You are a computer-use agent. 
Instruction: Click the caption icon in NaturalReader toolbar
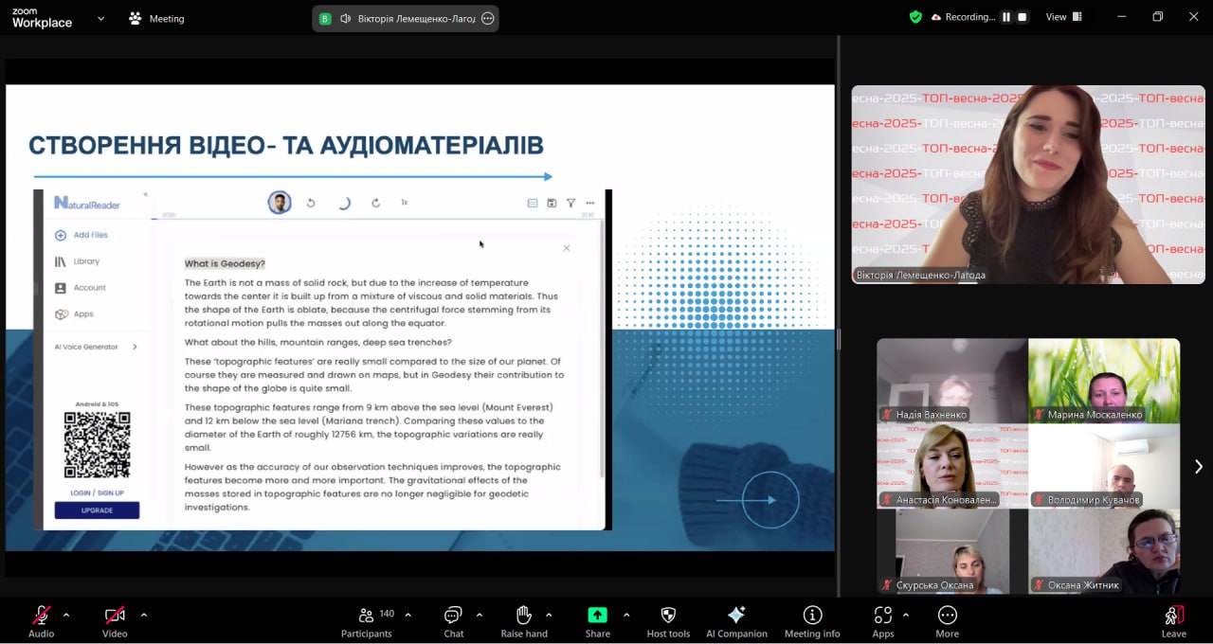[533, 203]
